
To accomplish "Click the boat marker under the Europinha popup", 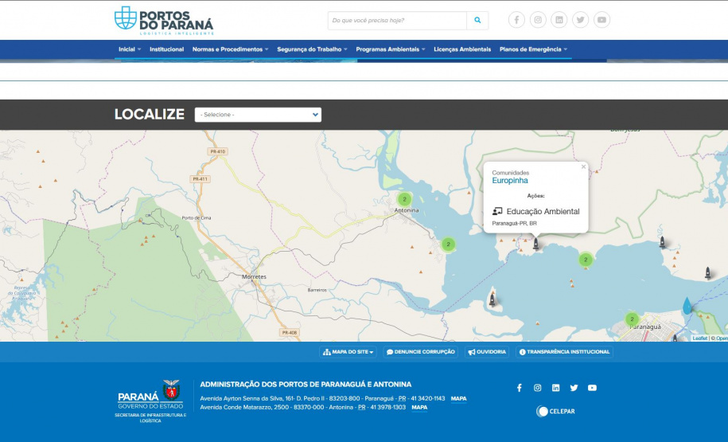I will (535, 244).
